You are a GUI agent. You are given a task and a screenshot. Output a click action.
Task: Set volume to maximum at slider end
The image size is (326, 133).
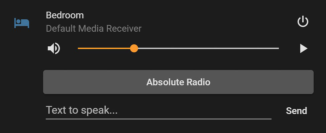pyautogui.click(x=279, y=48)
